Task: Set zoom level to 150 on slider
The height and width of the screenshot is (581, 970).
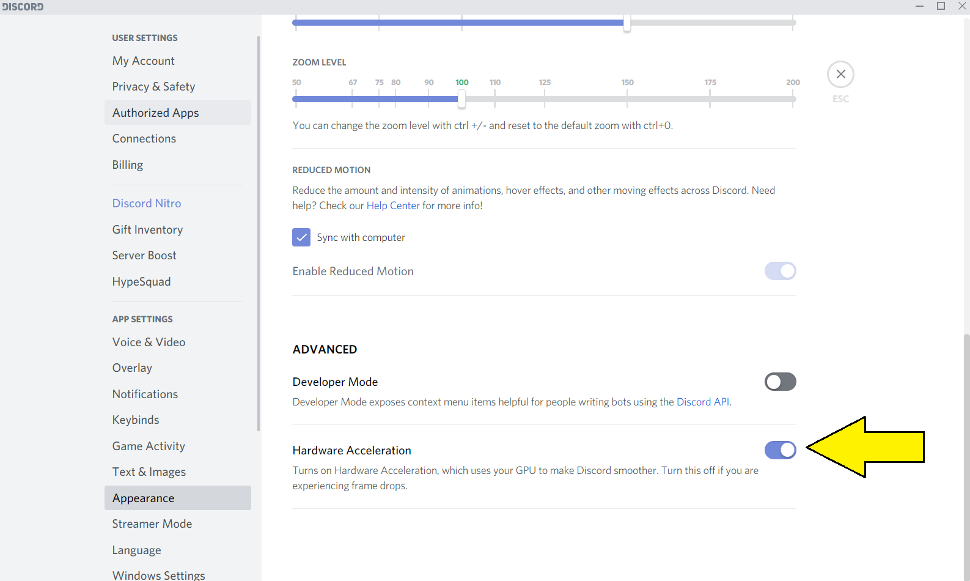Action: (627, 98)
